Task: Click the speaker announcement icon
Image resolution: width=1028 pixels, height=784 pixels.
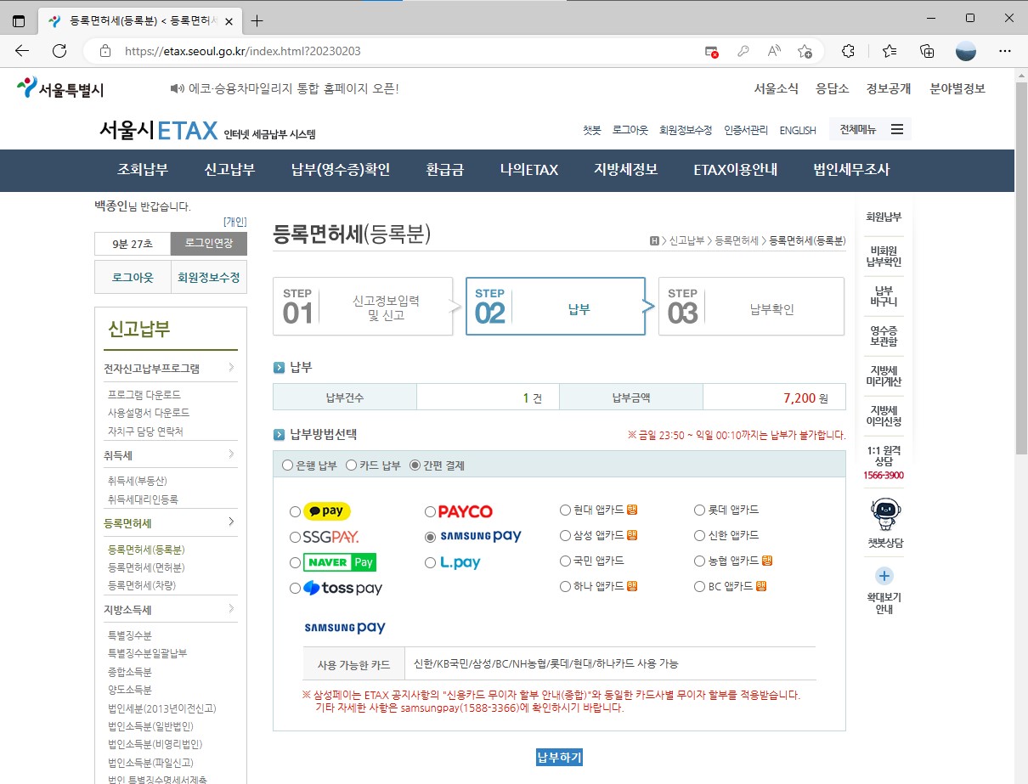Action: [x=177, y=88]
